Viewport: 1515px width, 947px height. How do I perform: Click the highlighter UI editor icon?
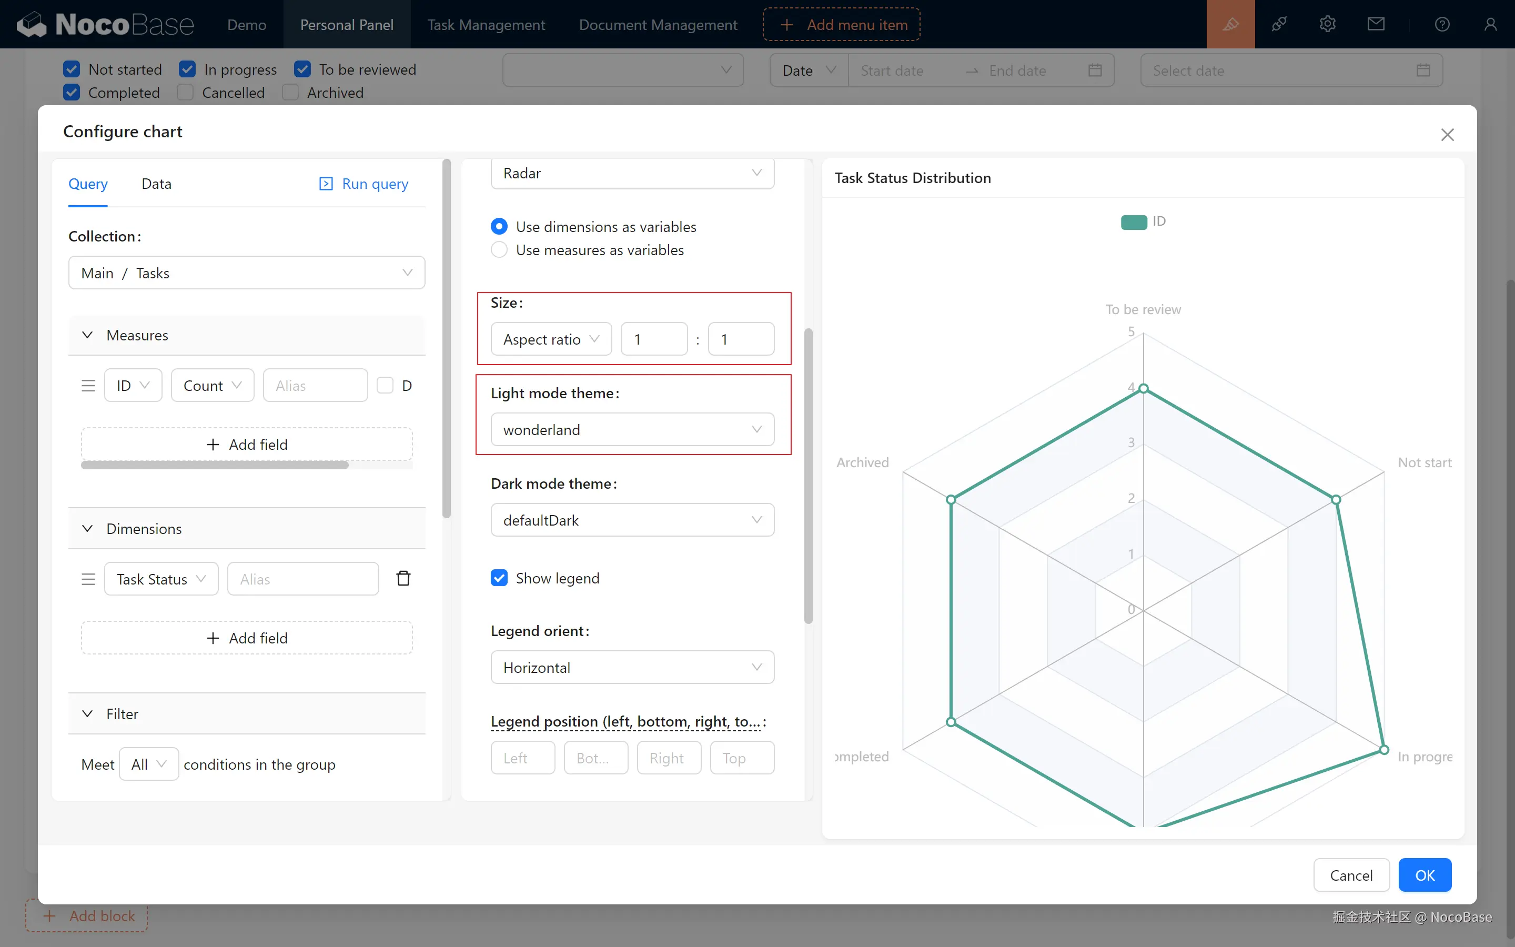click(1230, 24)
